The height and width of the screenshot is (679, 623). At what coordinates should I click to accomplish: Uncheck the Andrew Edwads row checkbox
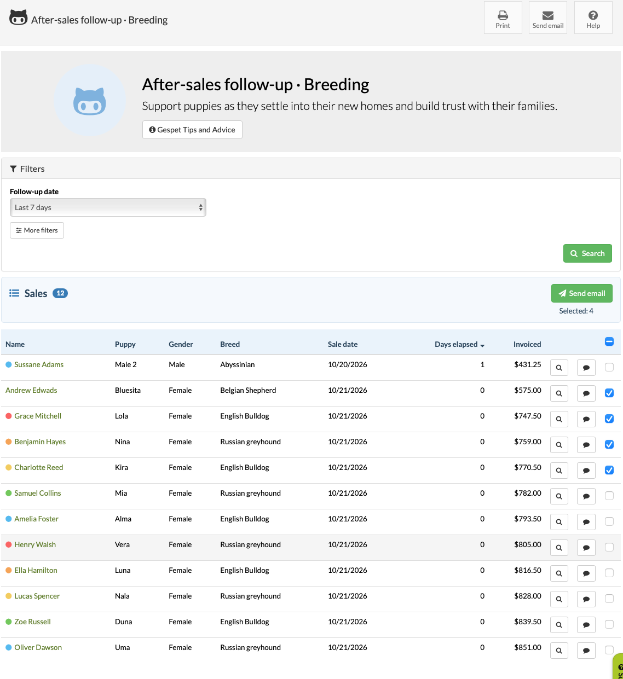click(609, 393)
